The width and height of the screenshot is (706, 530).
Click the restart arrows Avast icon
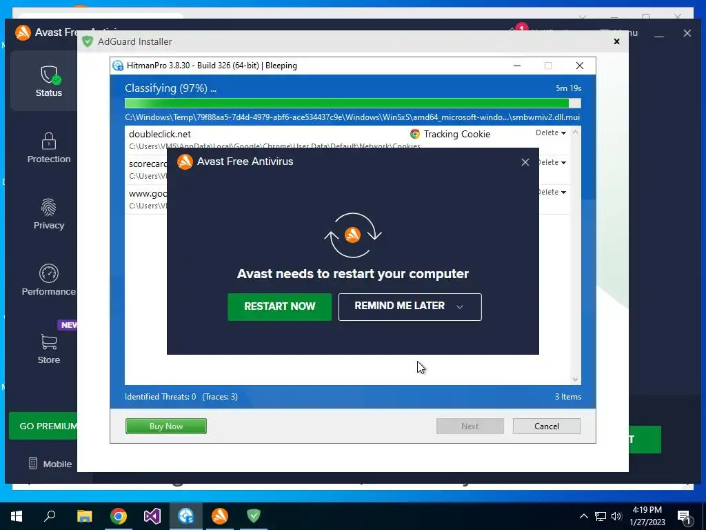coord(352,235)
